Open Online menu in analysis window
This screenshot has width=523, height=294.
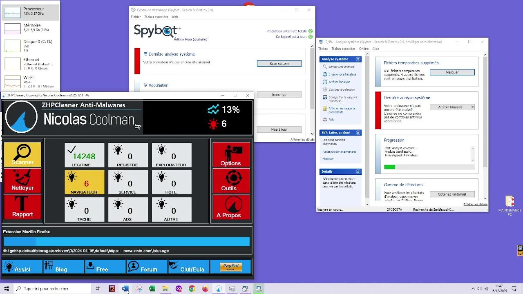click(x=364, y=49)
